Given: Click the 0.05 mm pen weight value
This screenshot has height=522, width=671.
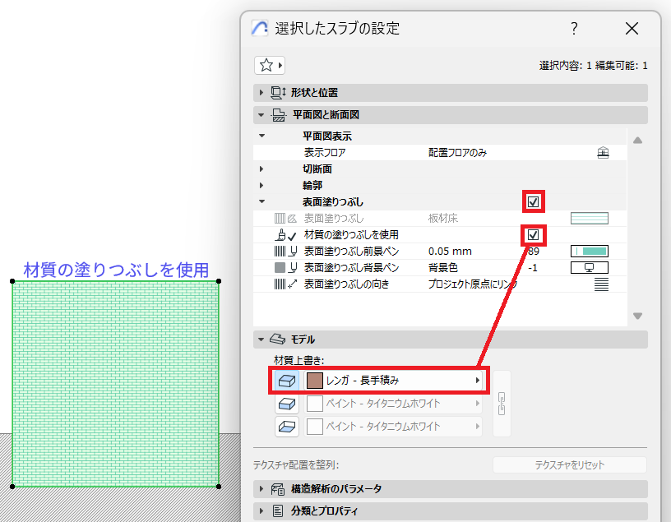Looking at the screenshot, I should click(x=450, y=252).
